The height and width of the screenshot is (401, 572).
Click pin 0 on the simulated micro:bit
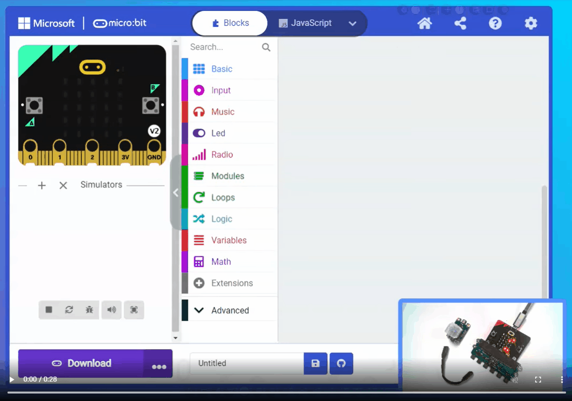pyautogui.click(x=30, y=151)
